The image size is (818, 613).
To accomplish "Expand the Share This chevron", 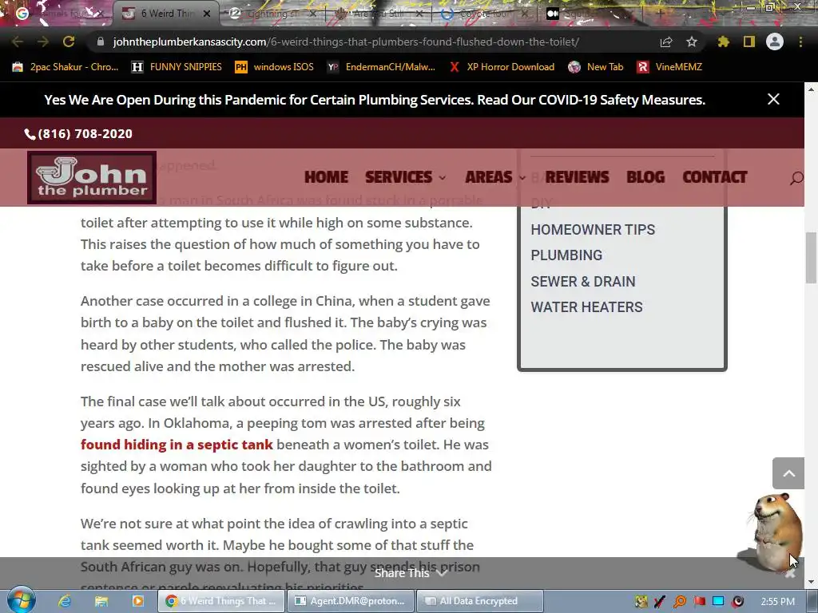I will click(x=441, y=573).
